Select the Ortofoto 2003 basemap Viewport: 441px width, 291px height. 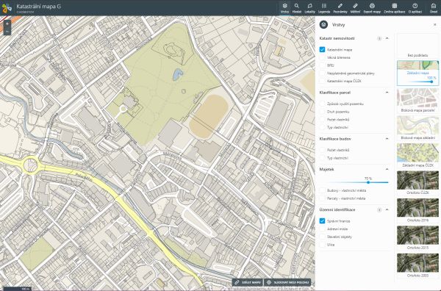tap(417, 266)
